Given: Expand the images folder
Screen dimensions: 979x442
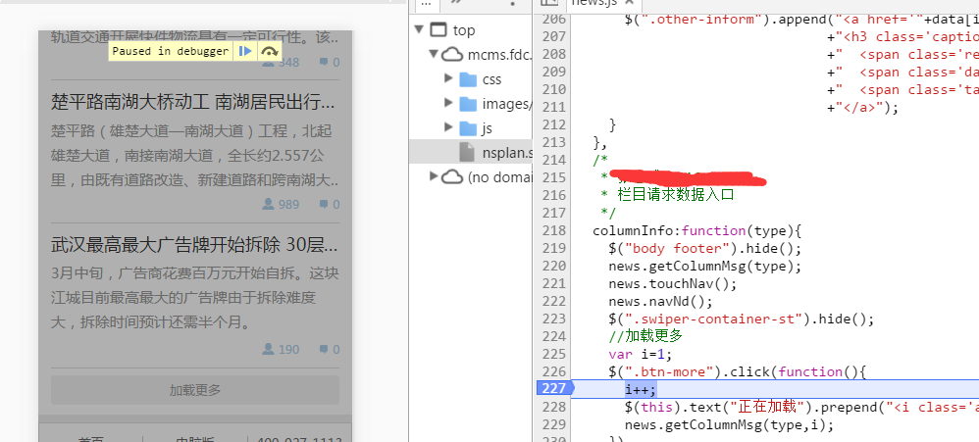Looking at the screenshot, I should (448, 103).
